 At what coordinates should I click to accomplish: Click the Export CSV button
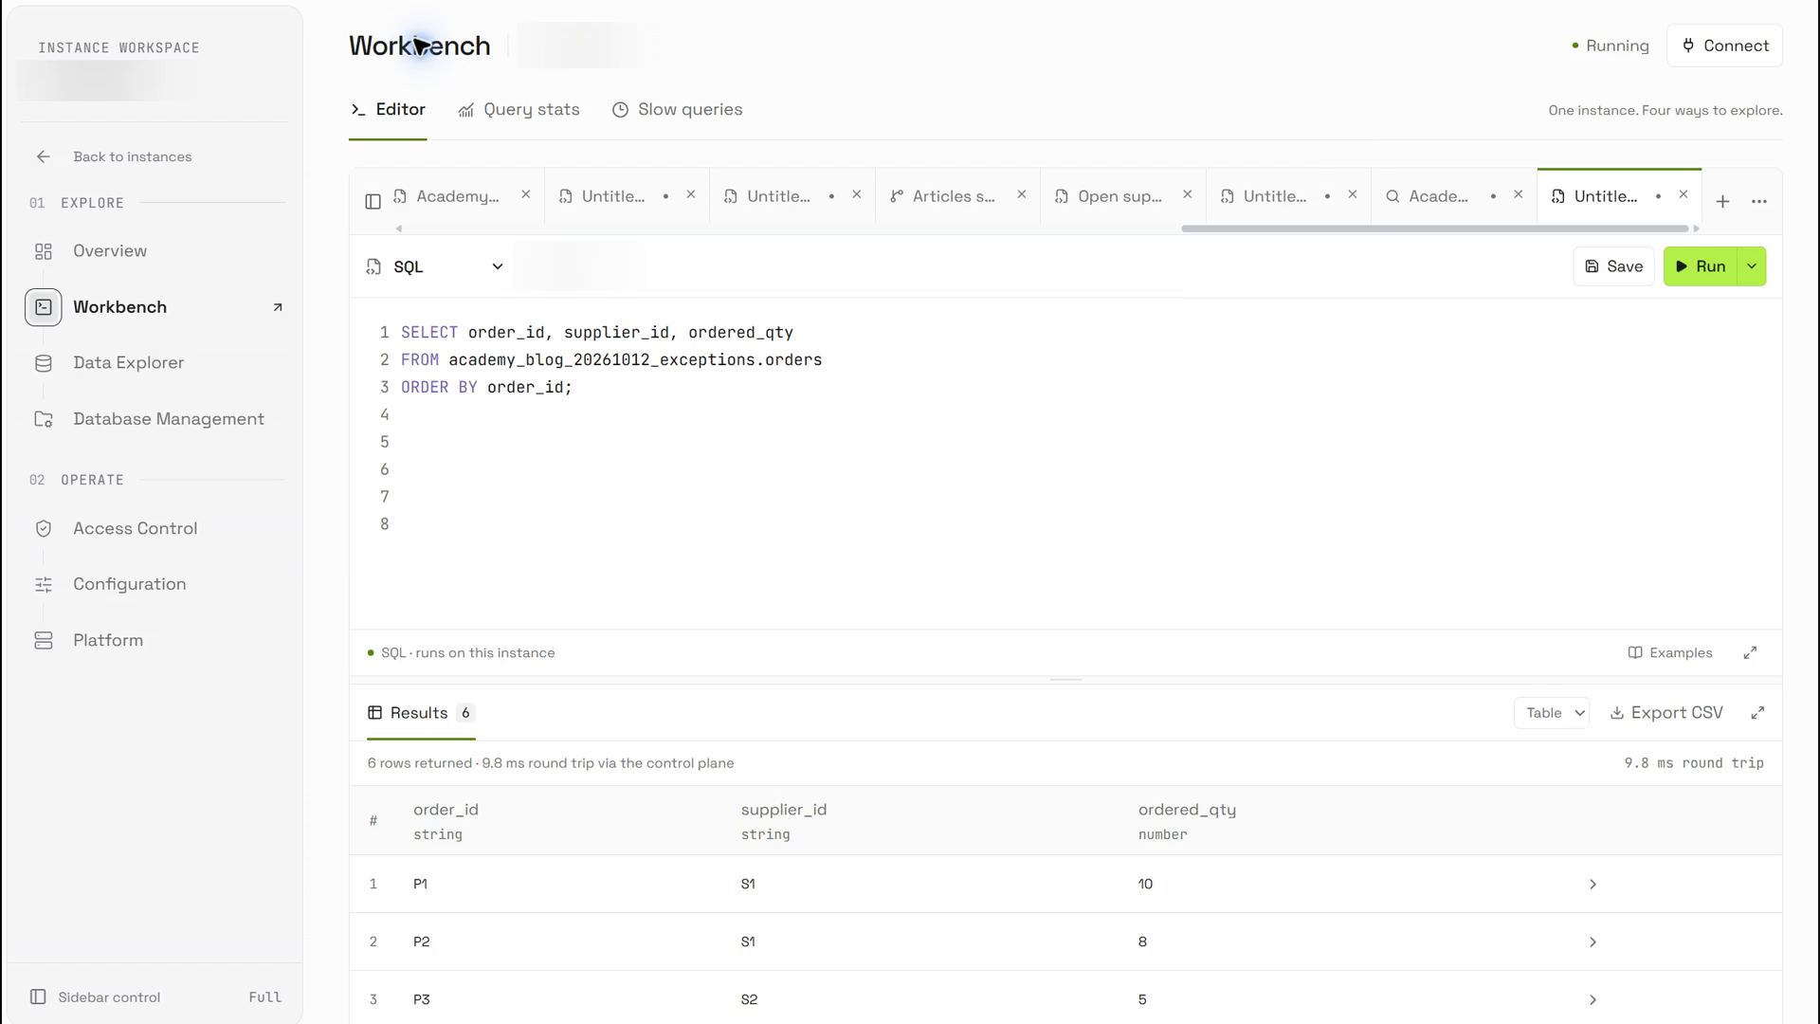[x=1666, y=713]
